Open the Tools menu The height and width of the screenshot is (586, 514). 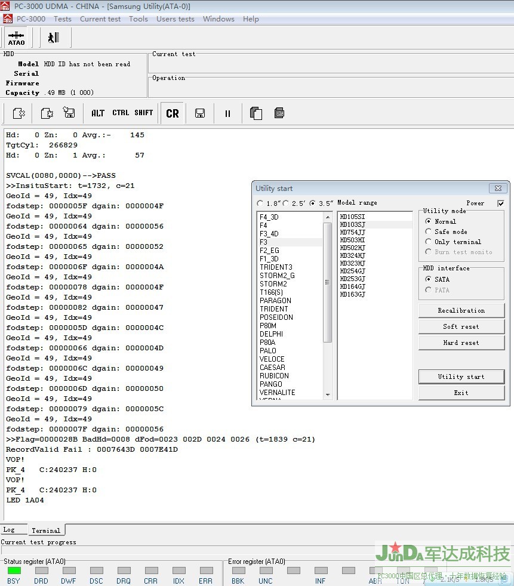pos(138,19)
